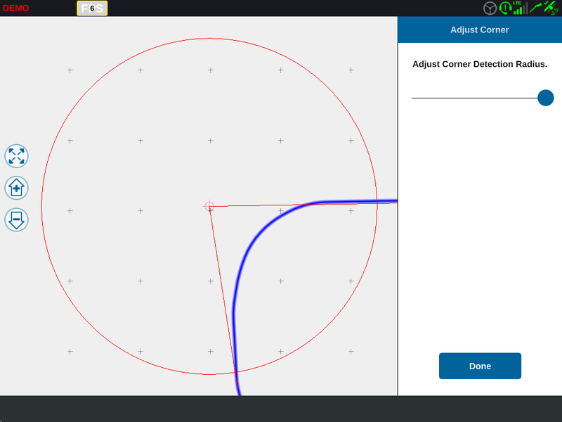Click where the circle meets the horizontal red line

pyautogui.click(x=377, y=203)
